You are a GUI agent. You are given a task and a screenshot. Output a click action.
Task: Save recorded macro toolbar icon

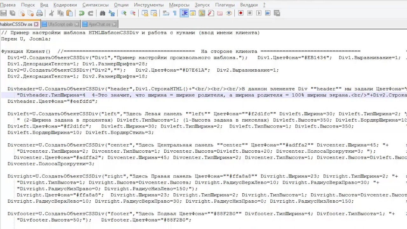[277, 13]
